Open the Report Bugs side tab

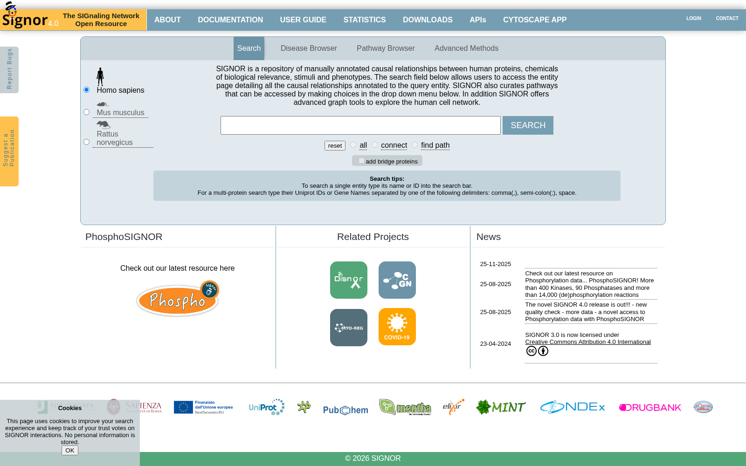pyautogui.click(x=9, y=70)
